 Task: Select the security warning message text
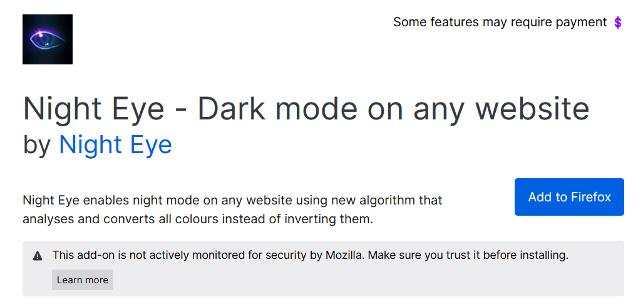tap(310, 255)
